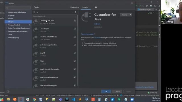Expand Build, Execution, Deployment section

tap(7, 28)
